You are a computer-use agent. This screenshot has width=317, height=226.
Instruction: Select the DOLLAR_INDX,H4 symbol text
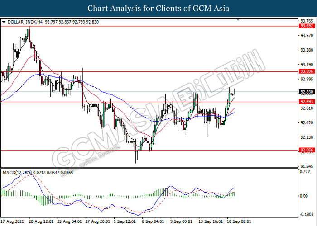coord(24,21)
